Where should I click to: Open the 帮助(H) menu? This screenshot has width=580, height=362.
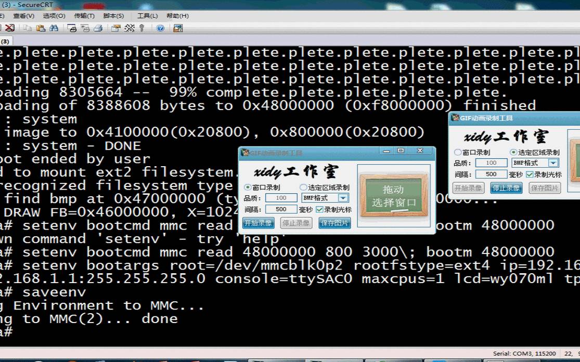click(177, 16)
